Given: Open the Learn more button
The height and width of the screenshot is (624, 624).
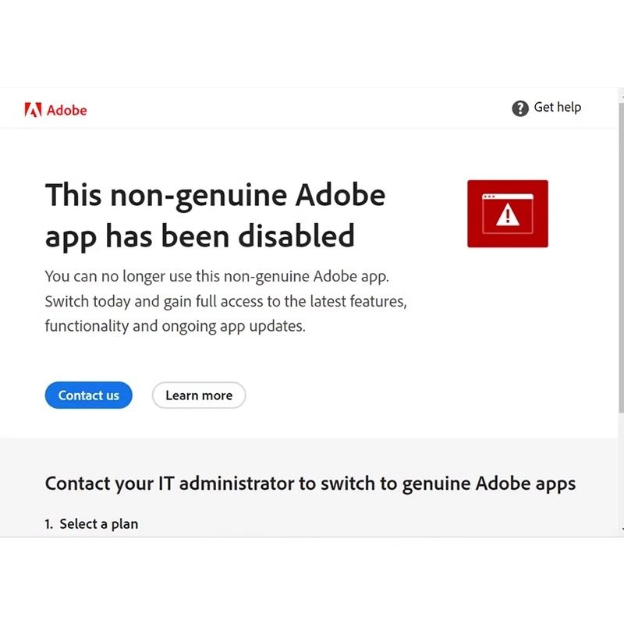Looking at the screenshot, I should 199,395.
